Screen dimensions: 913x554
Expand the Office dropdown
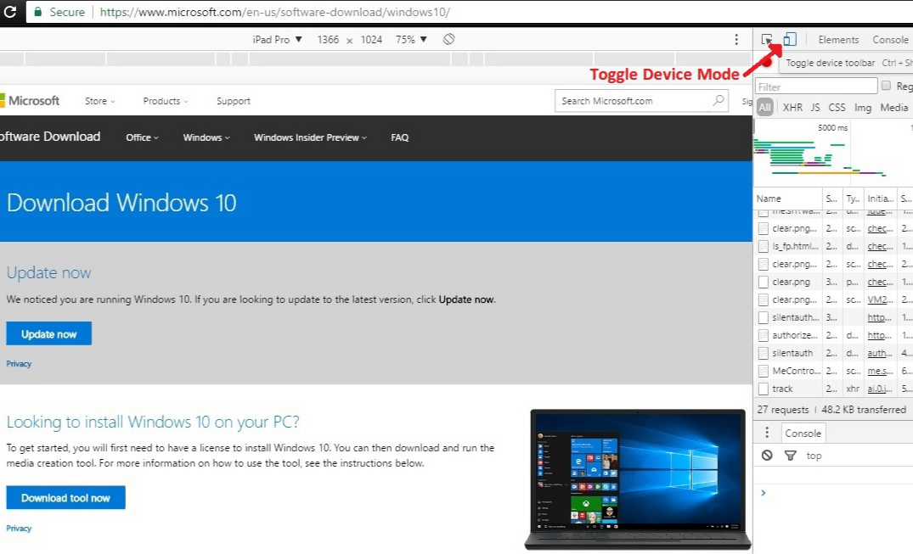(x=142, y=137)
